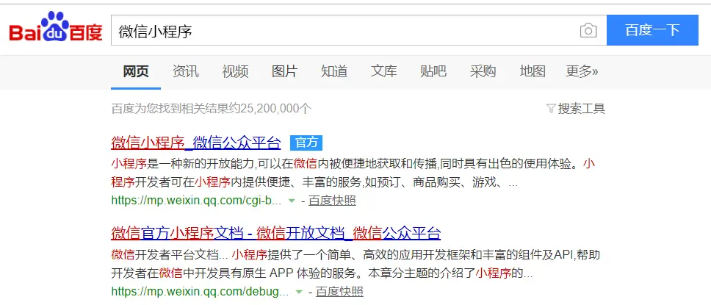711x305 pixels.
Task: Switch to the 资讯 tab
Action: tap(185, 71)
